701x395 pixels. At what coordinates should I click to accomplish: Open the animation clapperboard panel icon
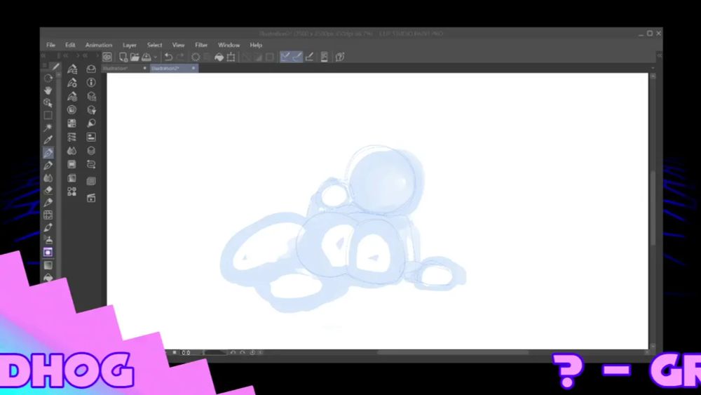pyautogui.click(x=91, y=198)
